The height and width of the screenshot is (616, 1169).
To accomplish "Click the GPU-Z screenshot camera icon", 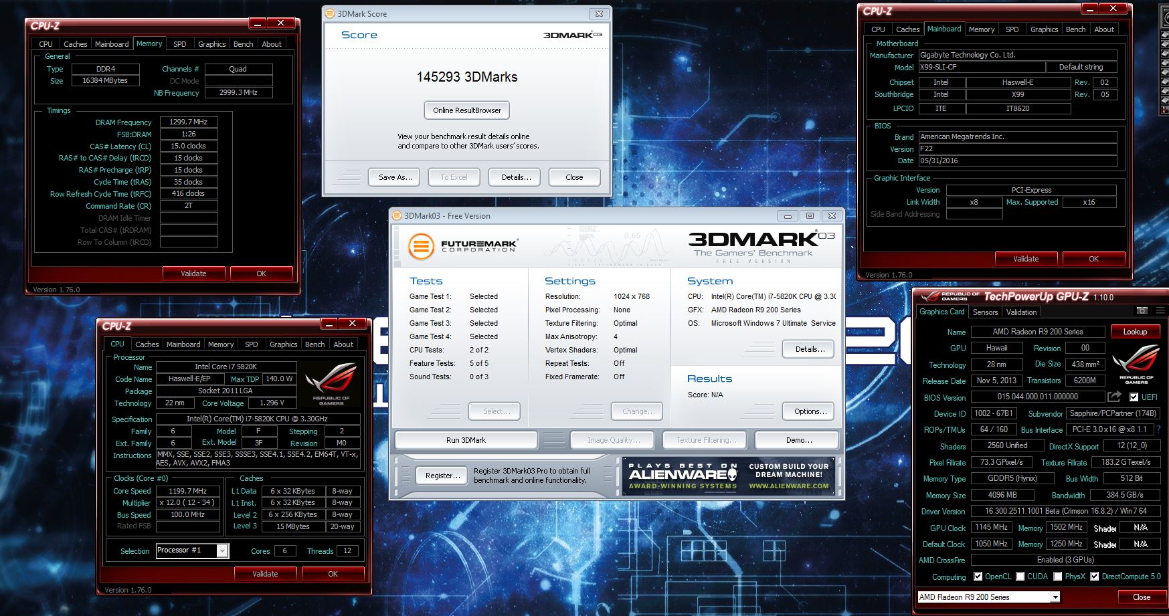I will click(x=1142, y=311).
